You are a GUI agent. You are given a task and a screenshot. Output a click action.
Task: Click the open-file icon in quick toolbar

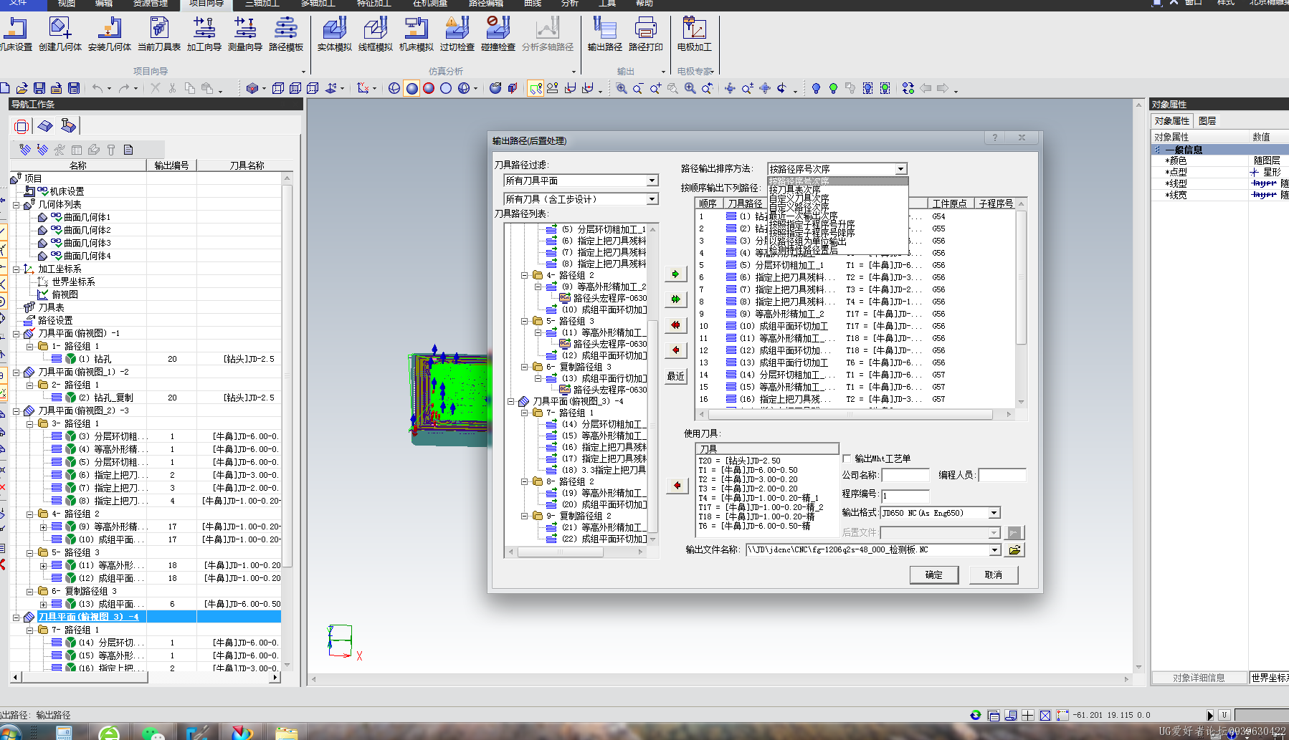pyautogui.click(x=22, y=88)
